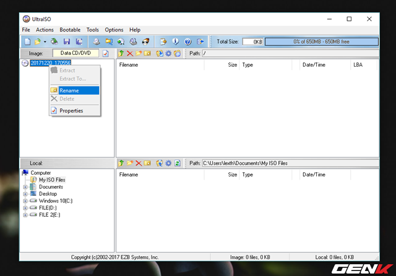Image resolution: width=396 pixels, height=276 pixels.
Task: Click the Add to image icon in Local toolbar
Action: pos(160,163)
